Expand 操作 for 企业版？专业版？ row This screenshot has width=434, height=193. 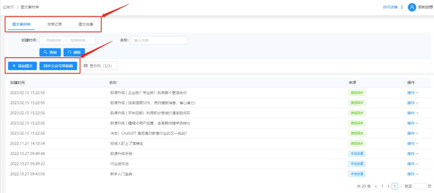click(x=413, y=92)
